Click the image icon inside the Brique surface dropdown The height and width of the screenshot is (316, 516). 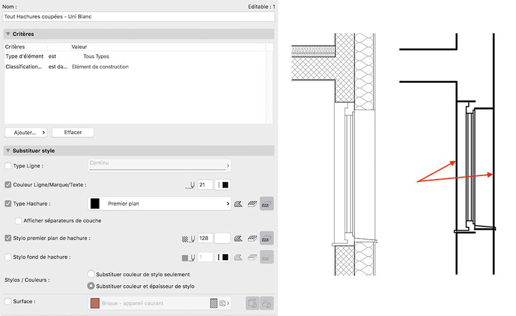pos(223,303)
